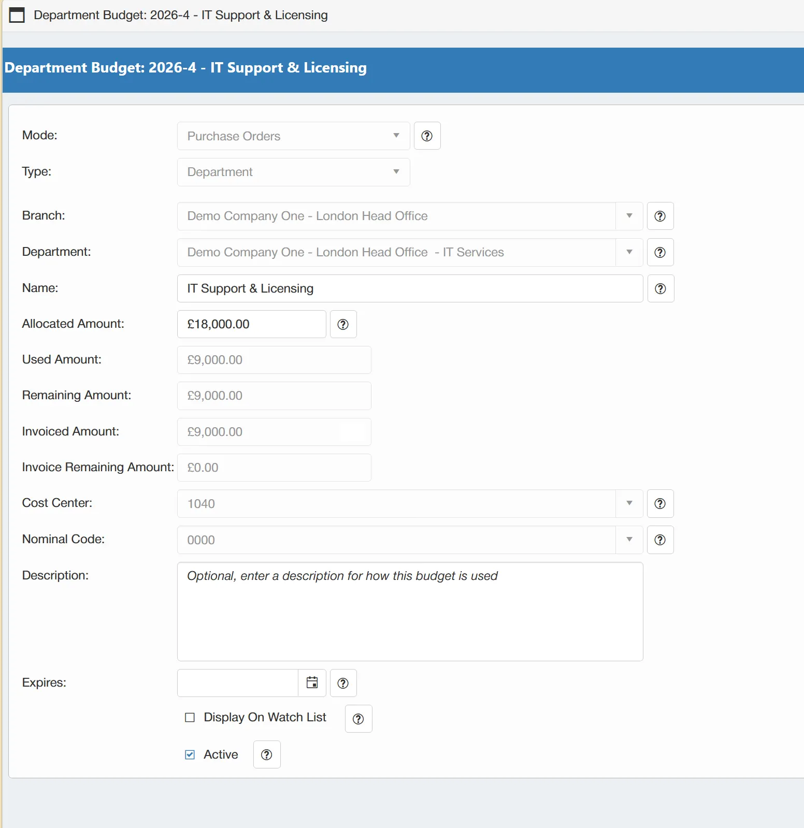804x828 pixels.
Task: Click the 'Cost Center:' label
Action: pos(57,503)
